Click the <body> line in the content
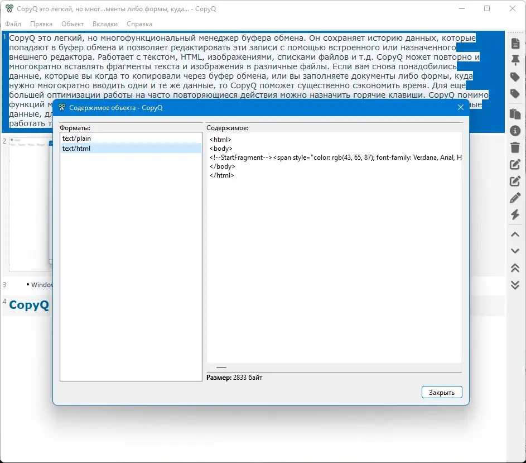Viewport: 526px width, 463px height. coord(221,149)
